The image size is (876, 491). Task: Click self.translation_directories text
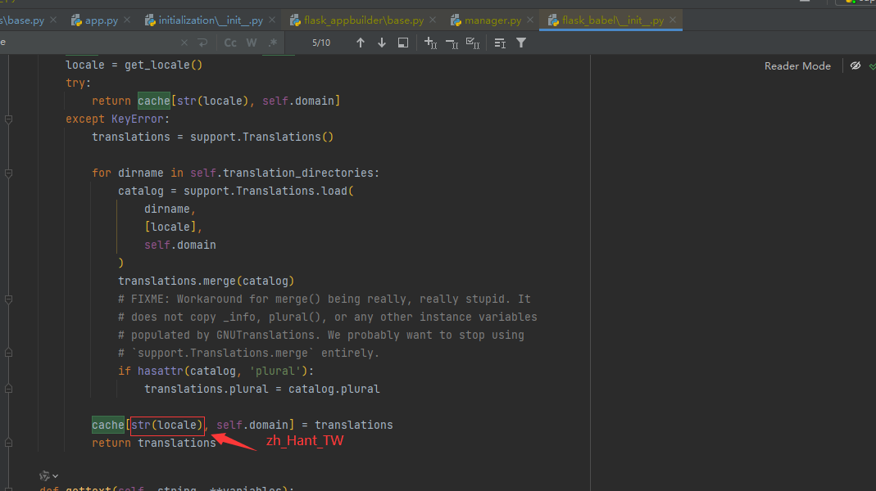tap(282, 173)
